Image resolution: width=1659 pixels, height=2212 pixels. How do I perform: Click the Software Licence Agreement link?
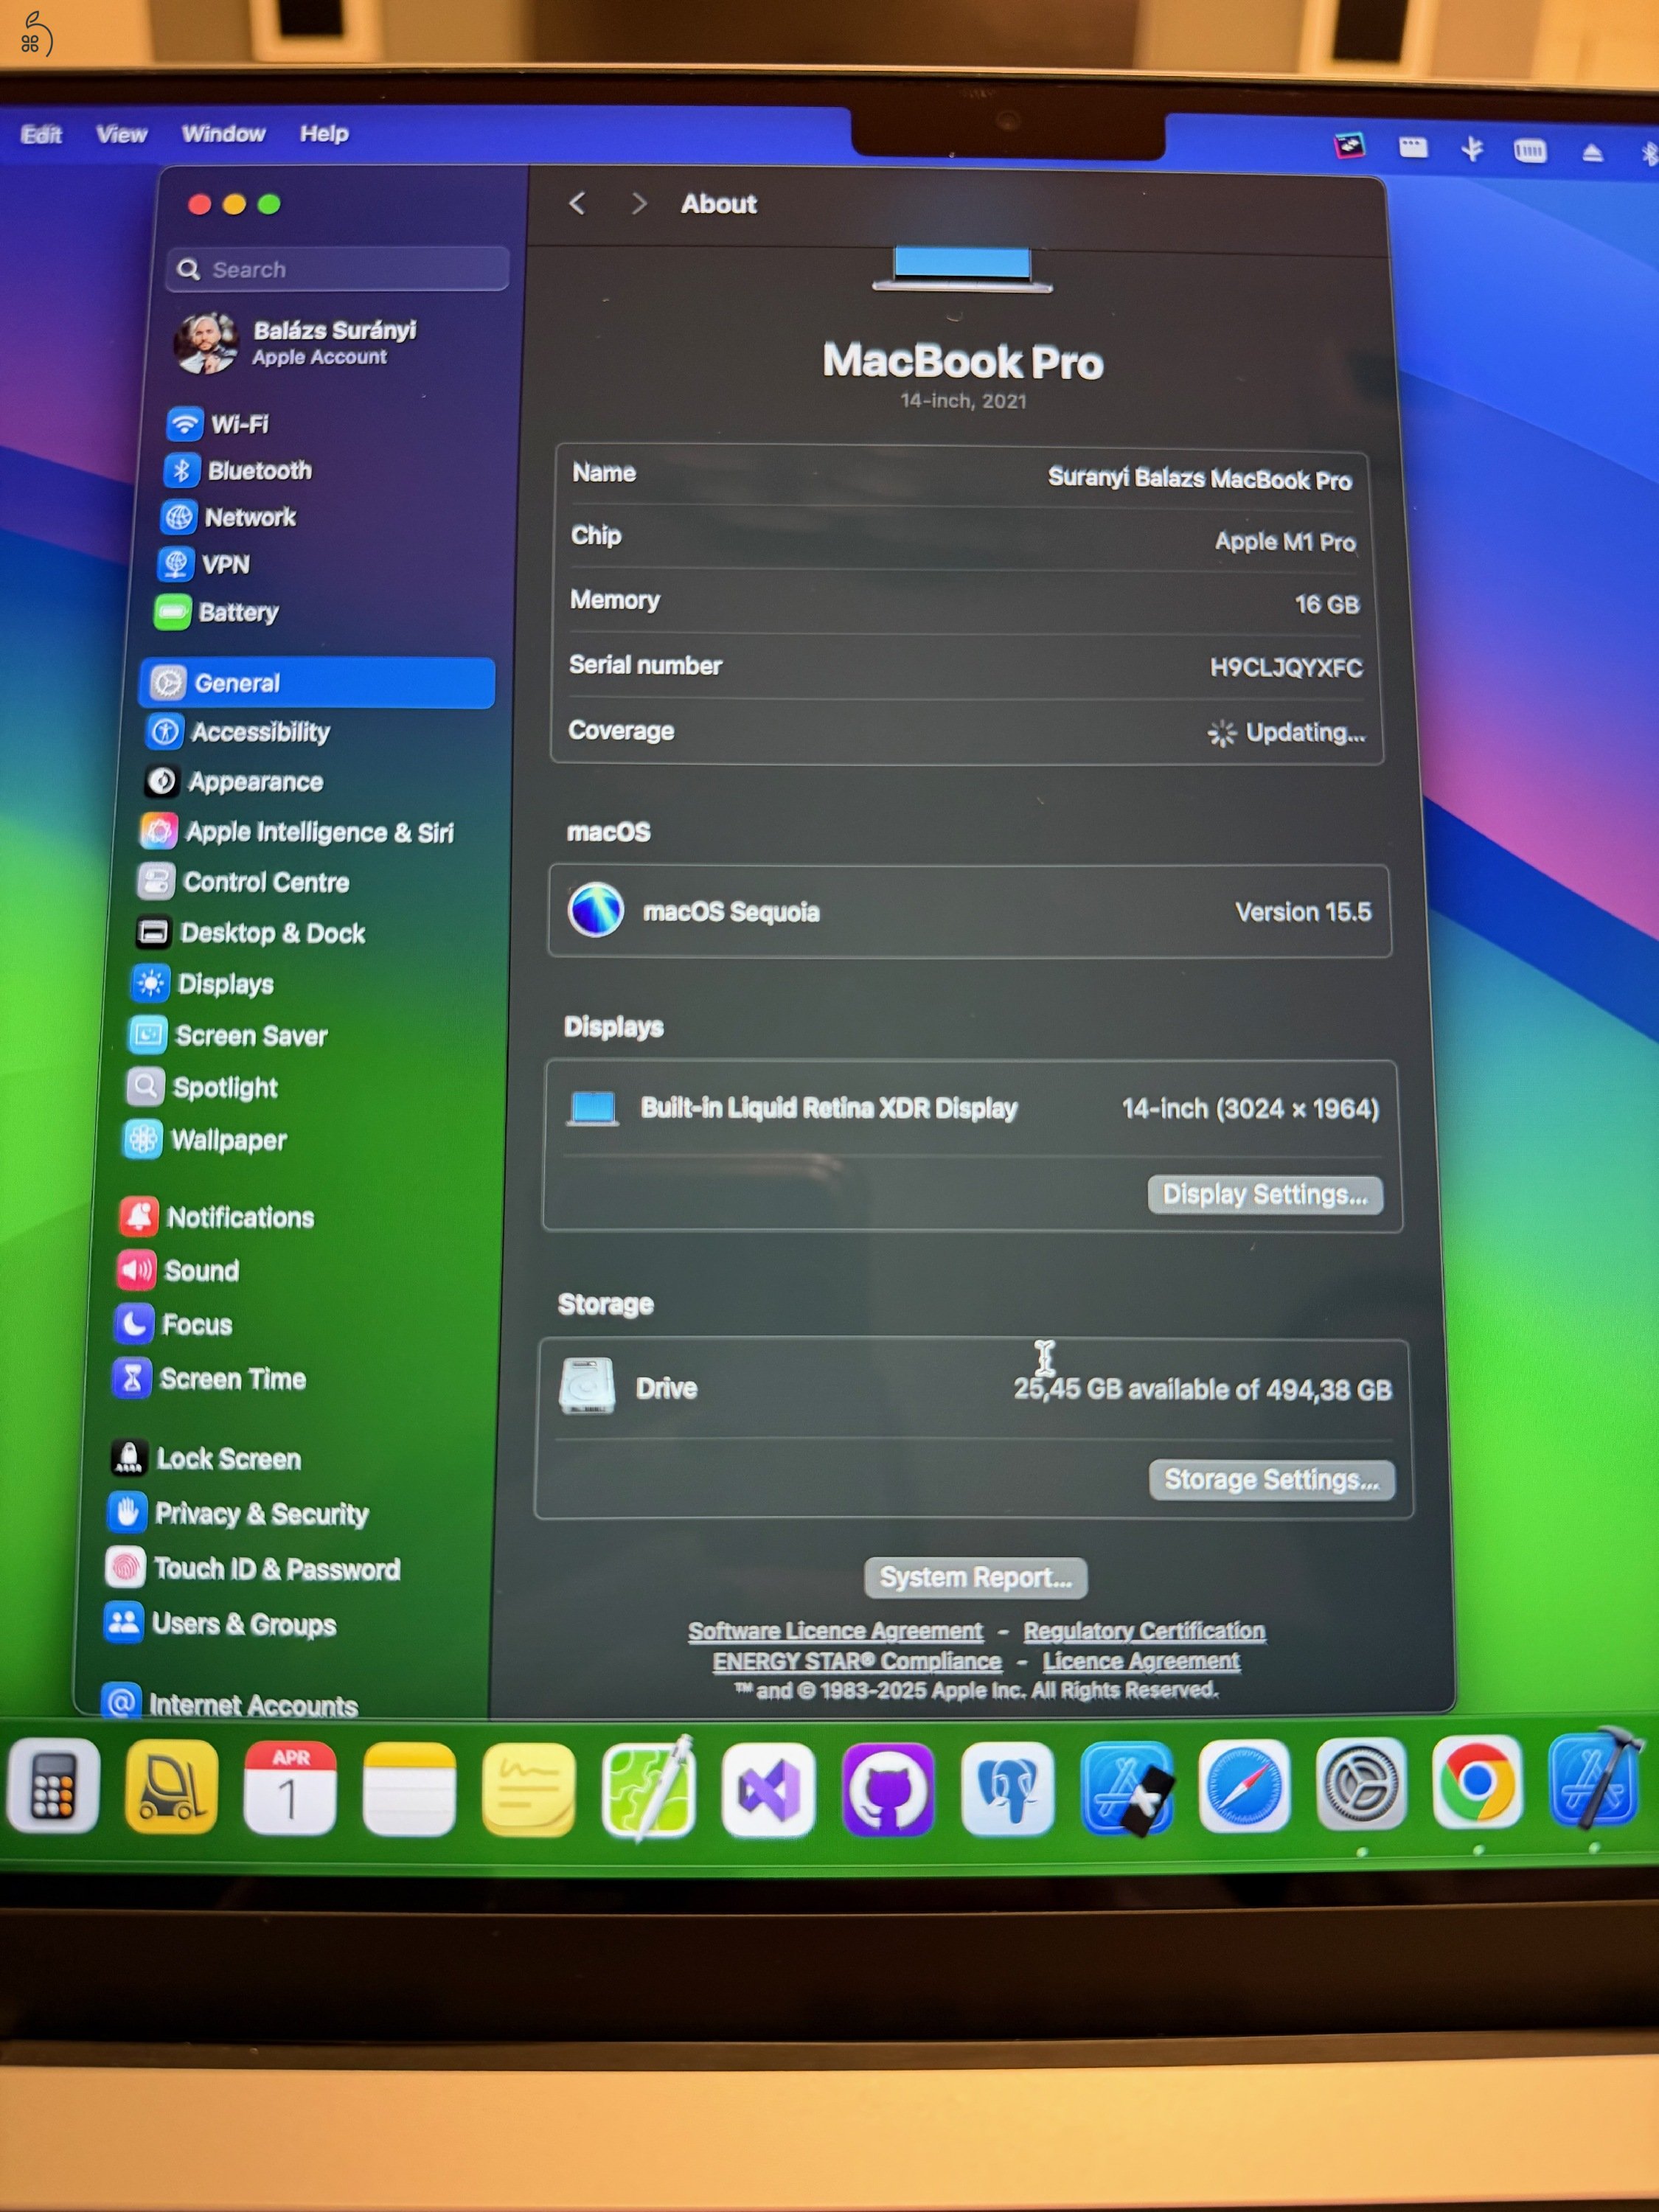[836, 1630]
